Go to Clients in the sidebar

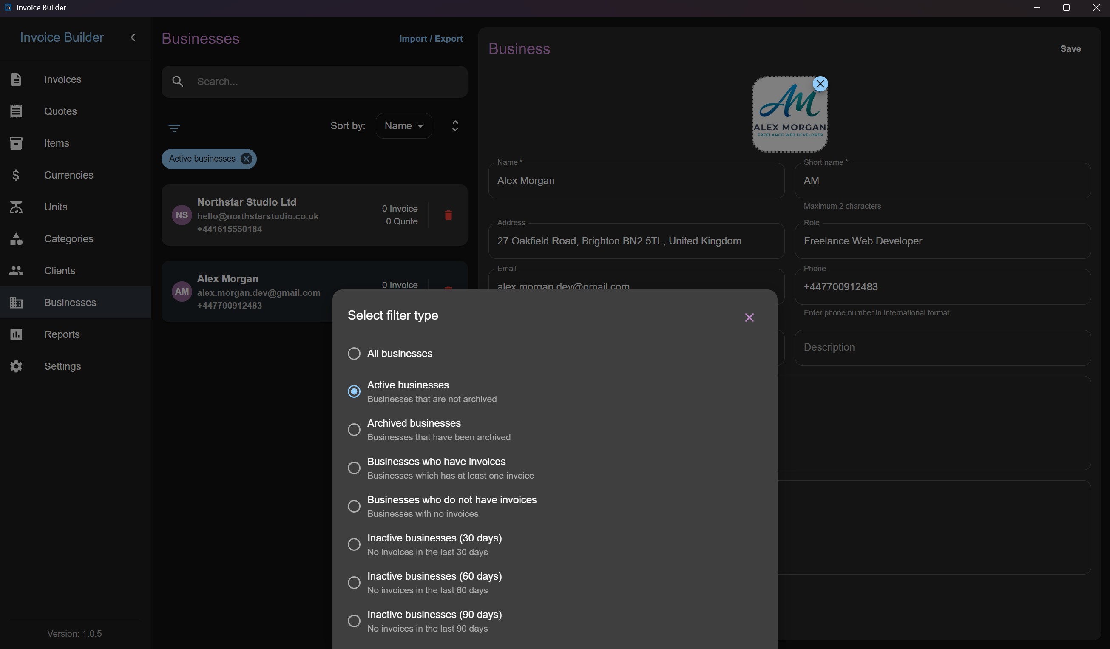coord(75,271)
